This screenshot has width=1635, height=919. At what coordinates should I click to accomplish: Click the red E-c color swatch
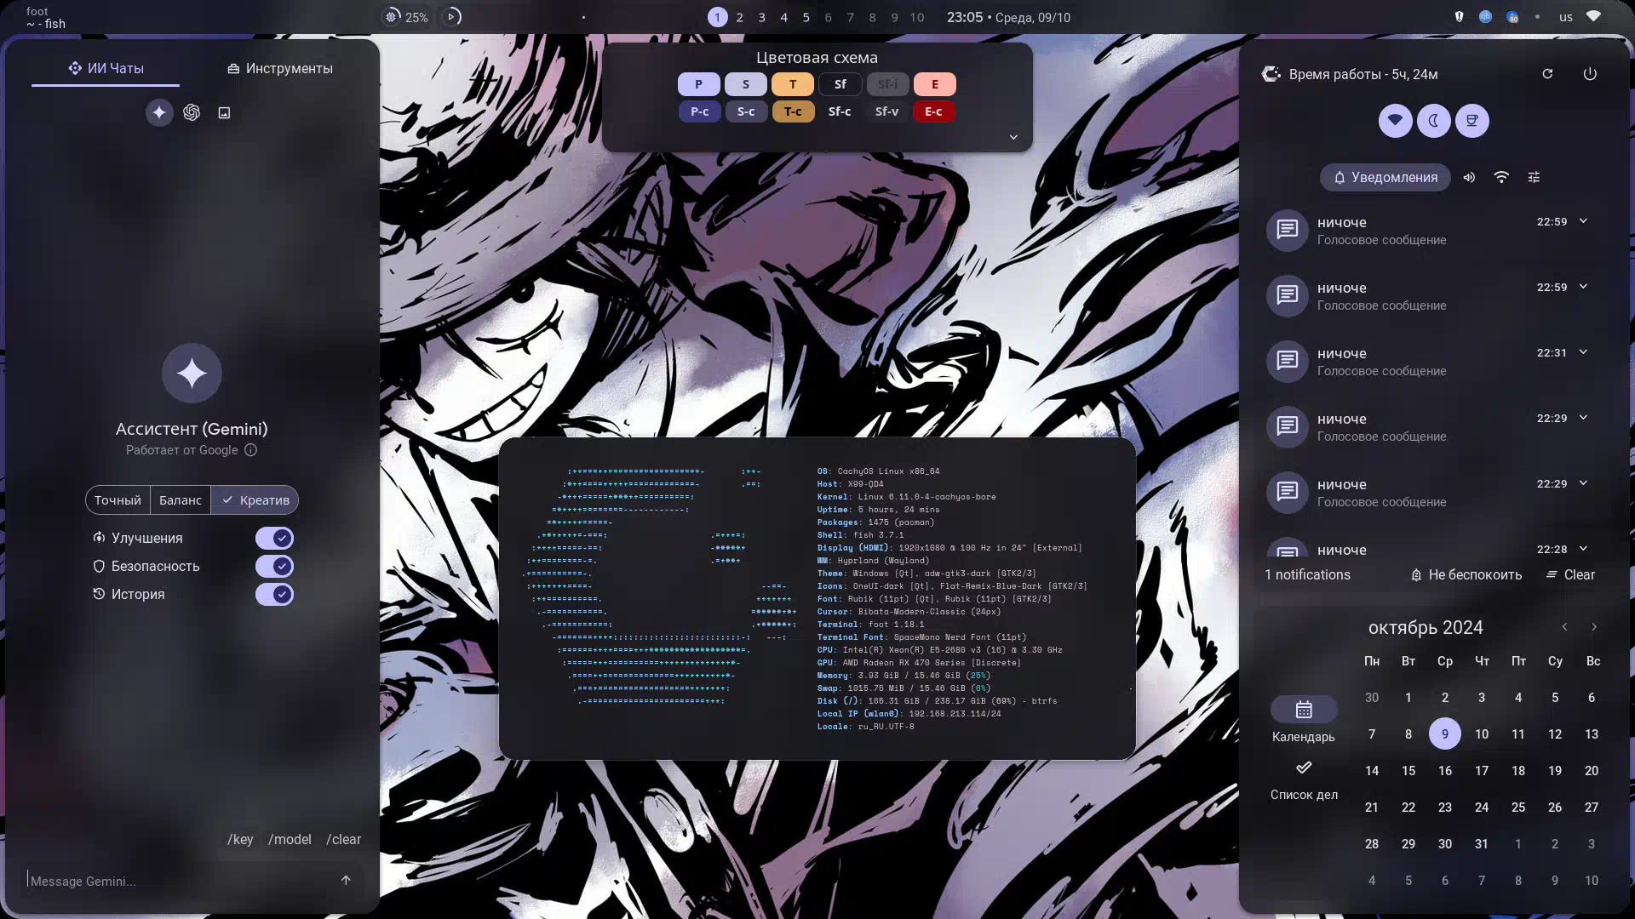pyautogui.click(x=933, y=111)
